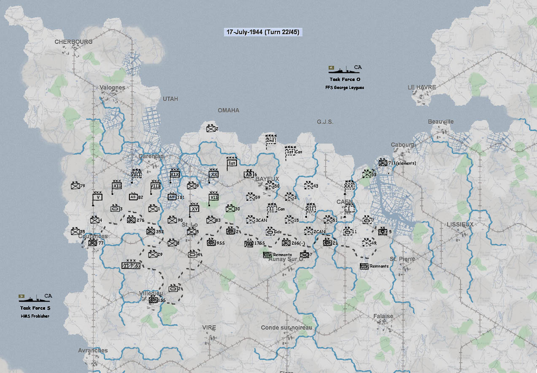Click the 3CAN infantry division counter

pos(250,220)
